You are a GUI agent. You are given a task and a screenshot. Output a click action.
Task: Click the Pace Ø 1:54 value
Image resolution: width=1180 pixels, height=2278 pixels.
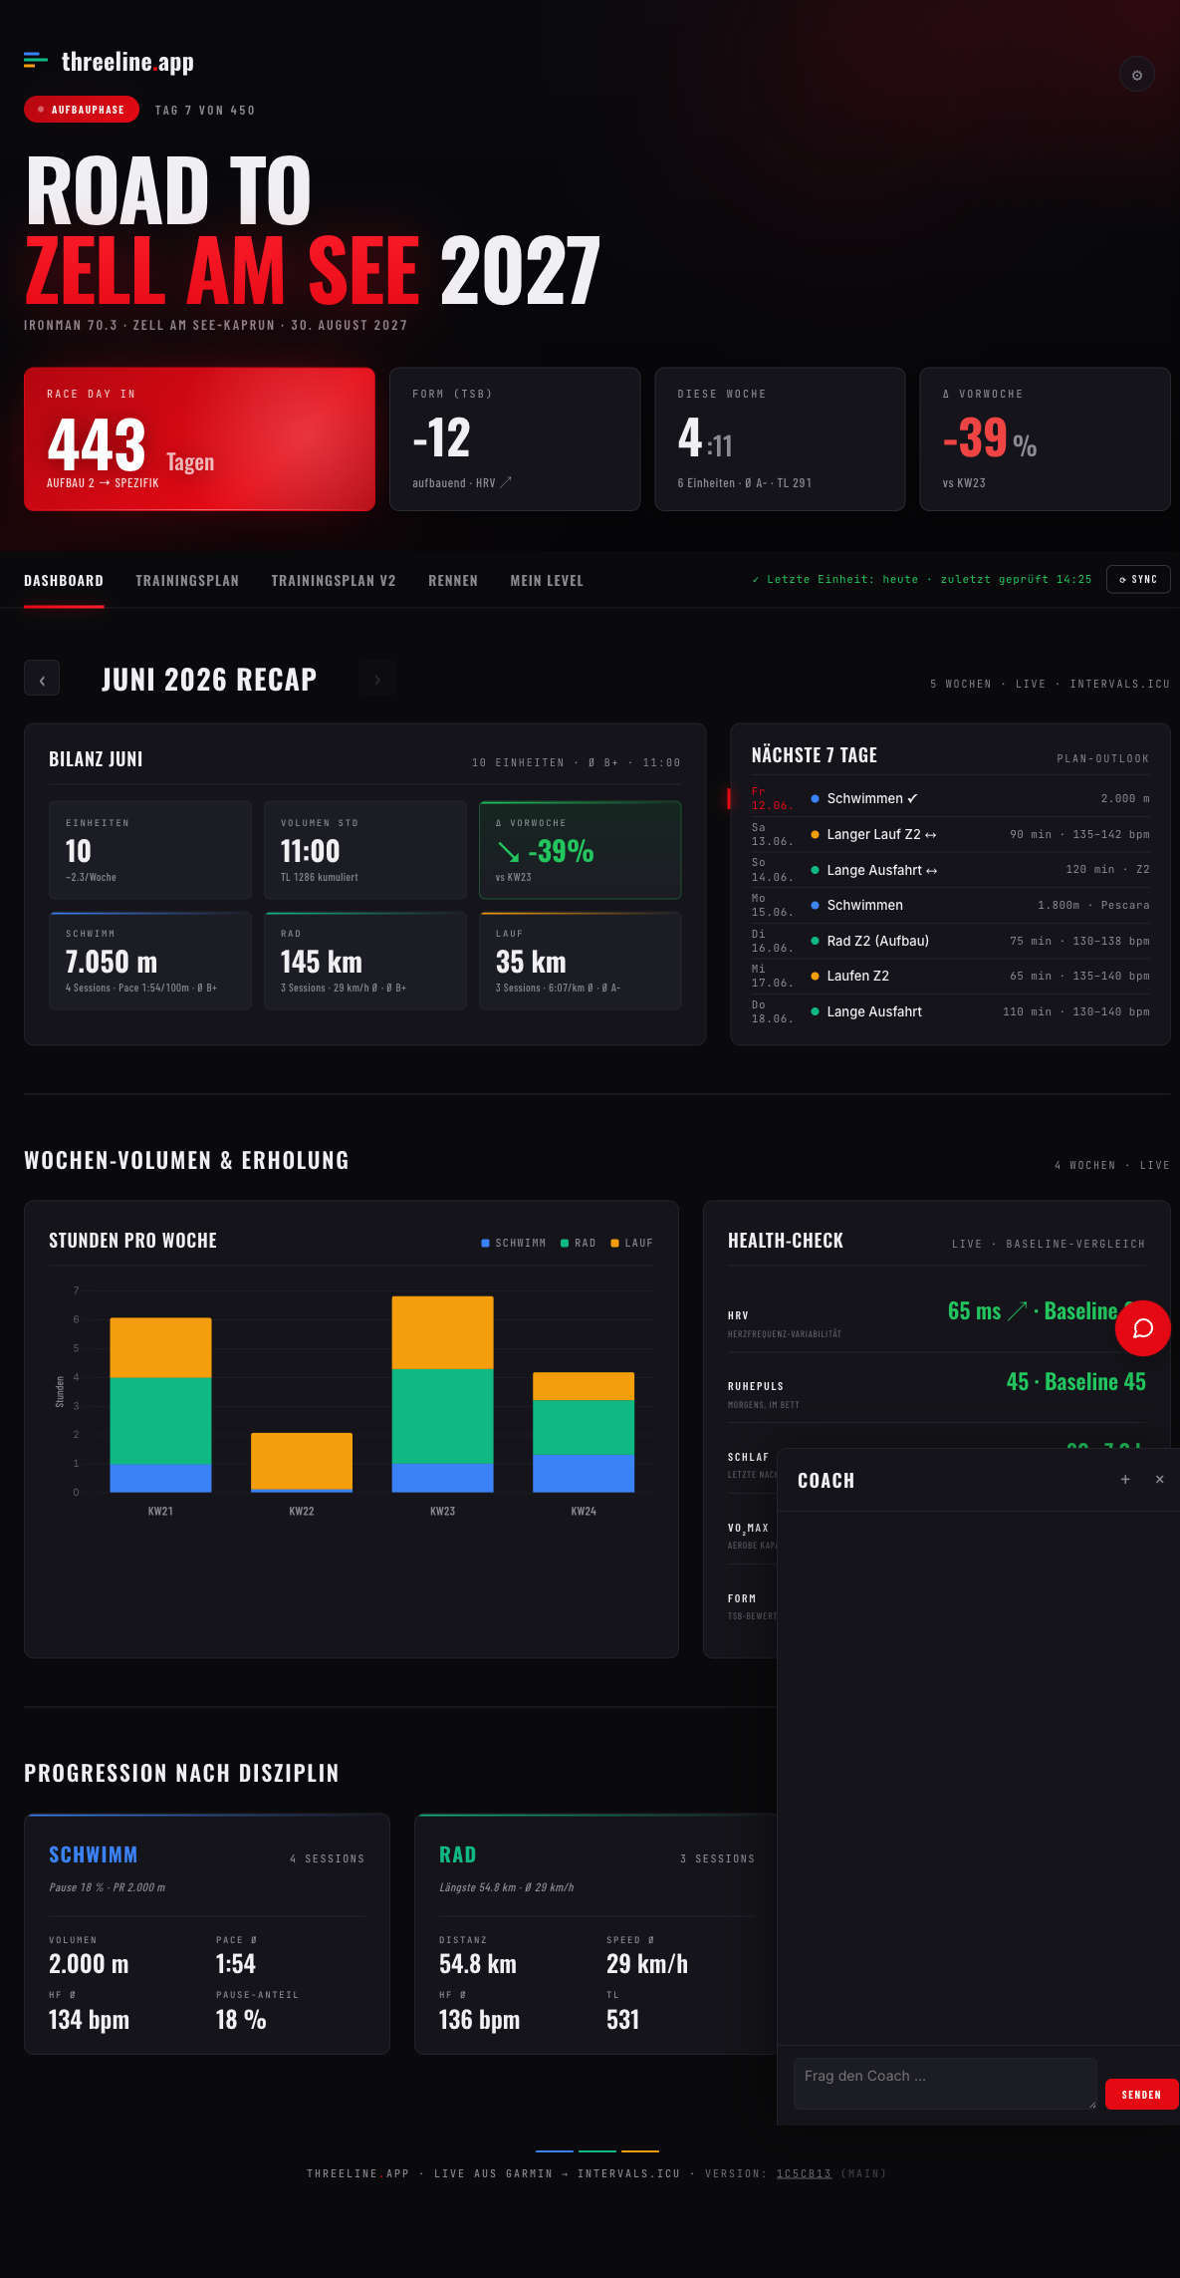tap(236, 1964)
